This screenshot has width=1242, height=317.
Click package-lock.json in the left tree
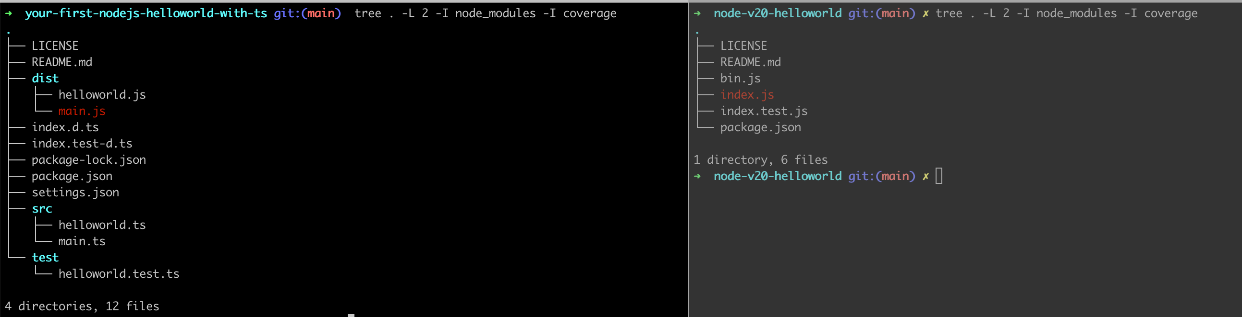(x=89, y=160)
